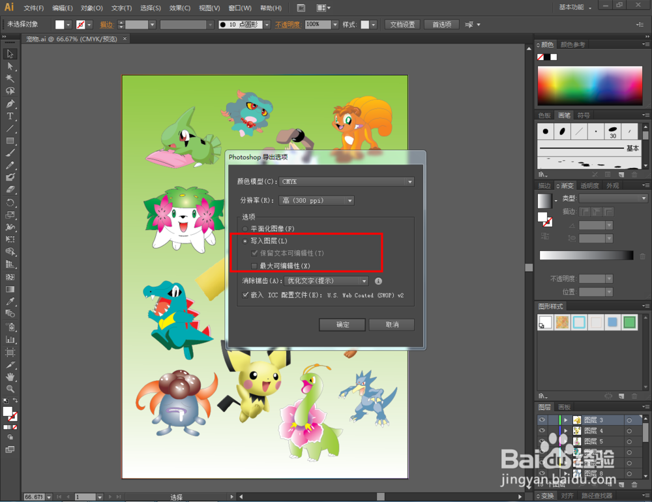Click 图层 4 target circle
Screen dimensions: 652x502
coord(629,431)
